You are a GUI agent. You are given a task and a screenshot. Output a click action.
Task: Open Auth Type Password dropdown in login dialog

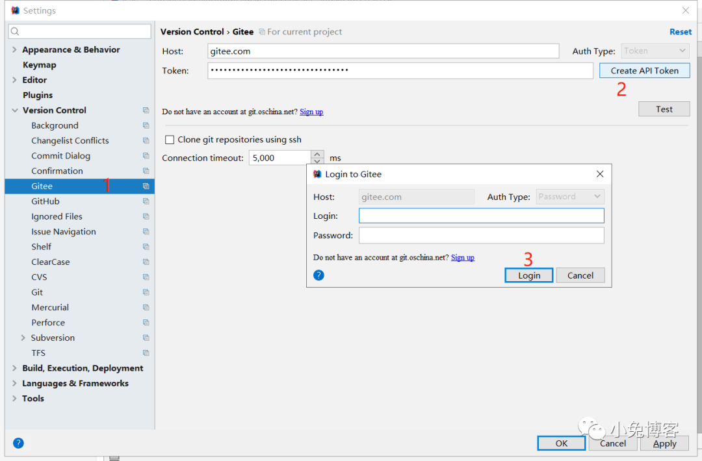click(570, 197)
